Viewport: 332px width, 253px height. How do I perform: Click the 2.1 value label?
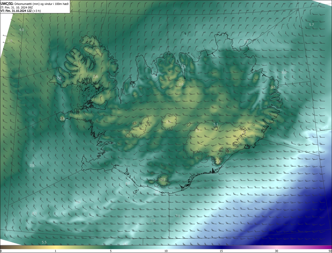coord(198,131)
